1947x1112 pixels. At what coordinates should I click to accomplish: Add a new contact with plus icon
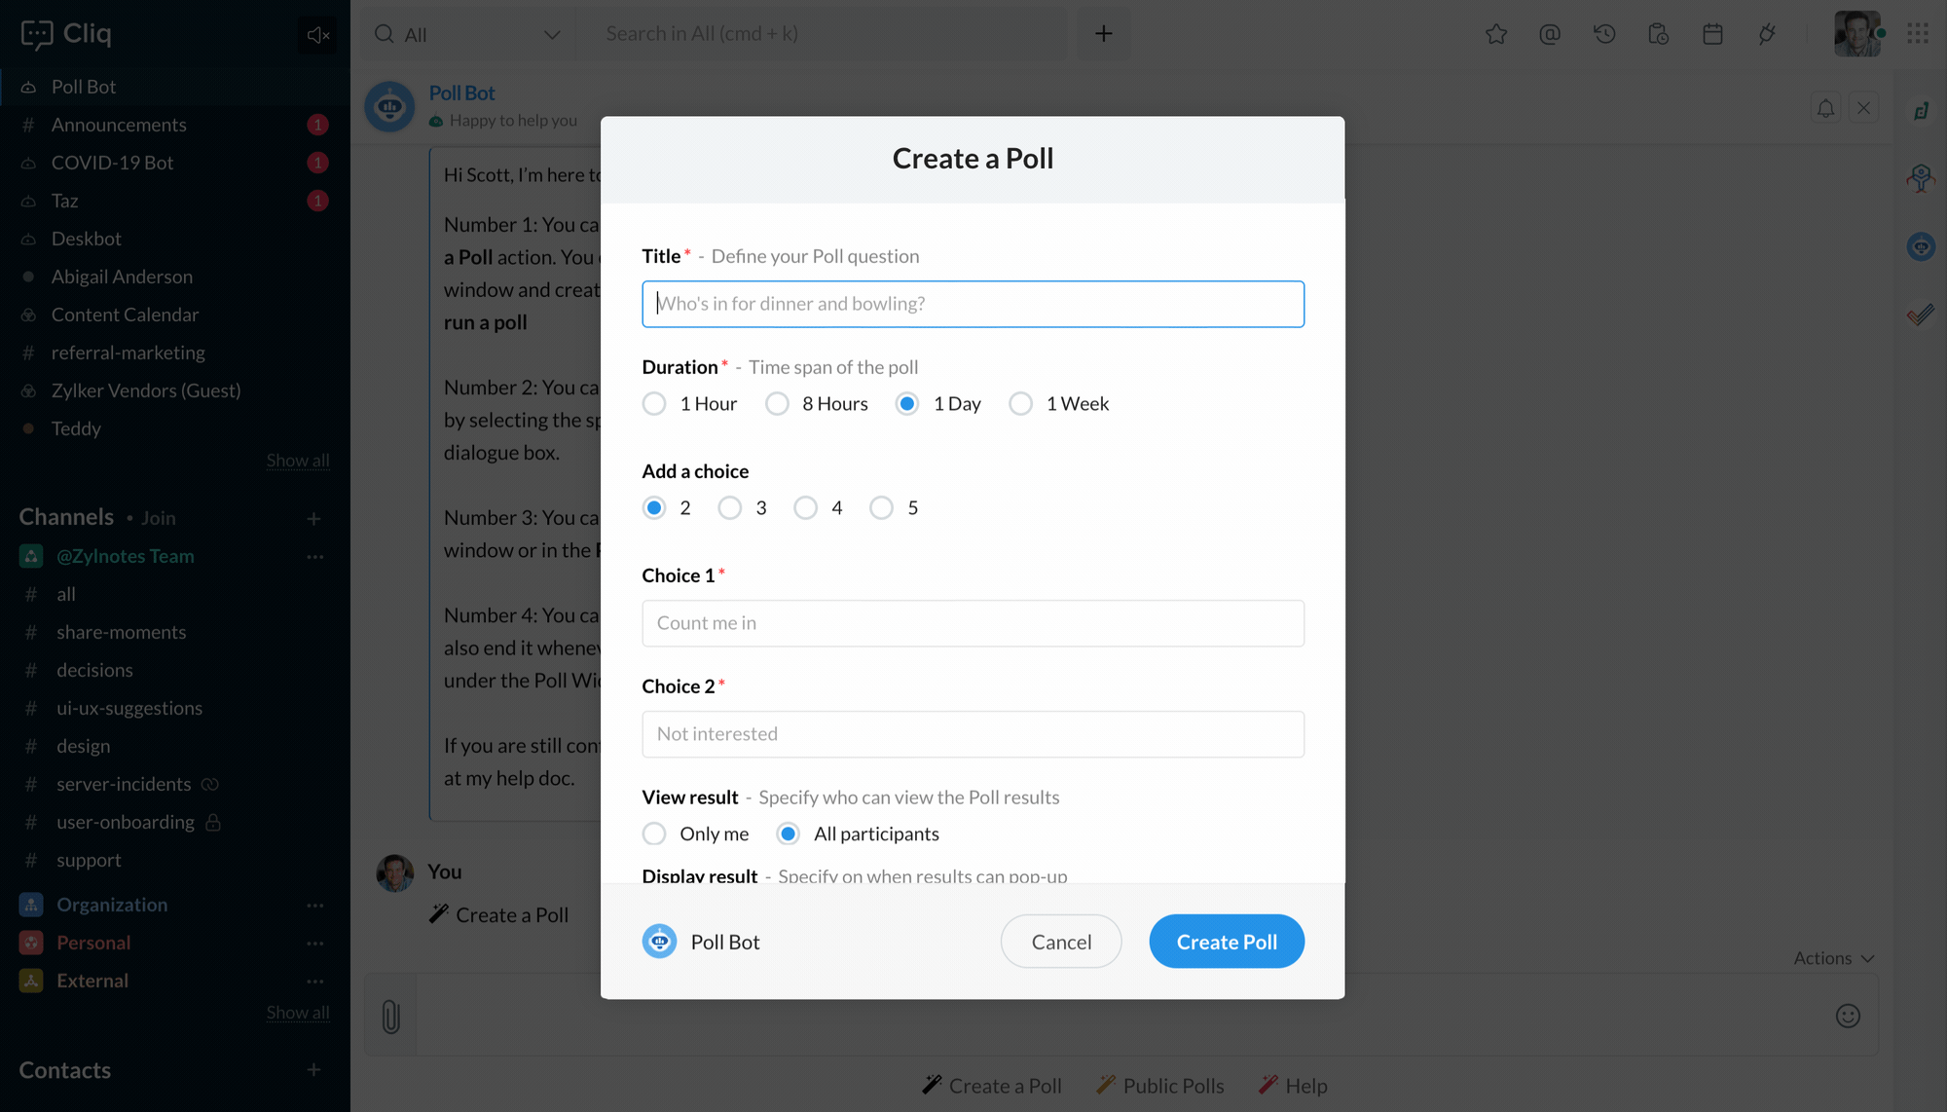click(313, 1070)
